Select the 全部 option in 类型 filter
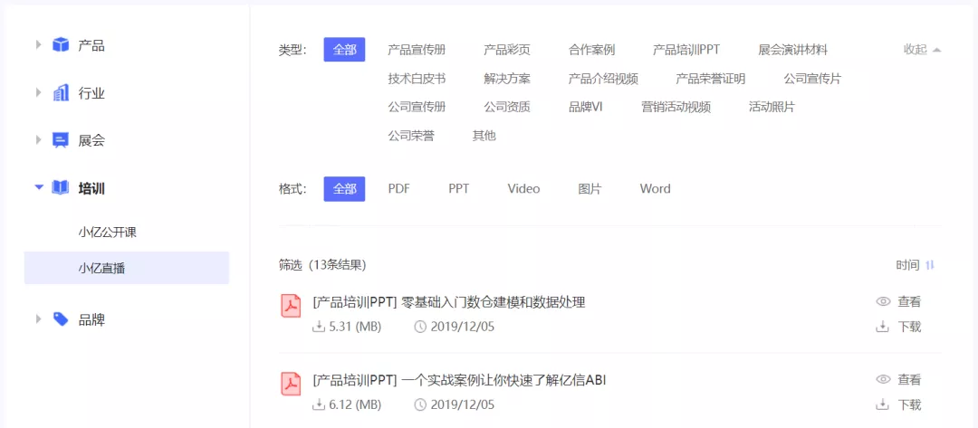978x428 pixels. tap(344, 50)
